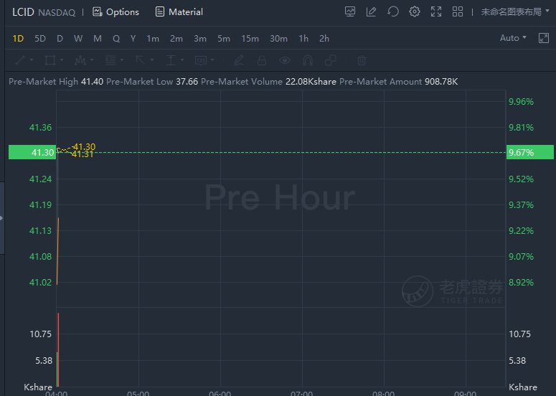Screen dimensions: 556x396
Task: Toggle the lock drawings icon
Action: point(262,60)
